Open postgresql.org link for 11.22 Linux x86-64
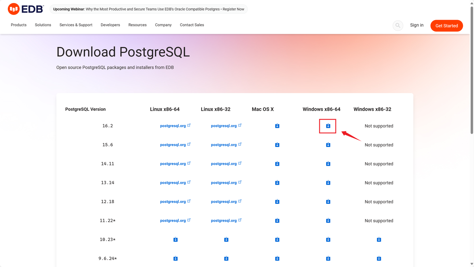 pyautogui.click(x=175, y=221)
